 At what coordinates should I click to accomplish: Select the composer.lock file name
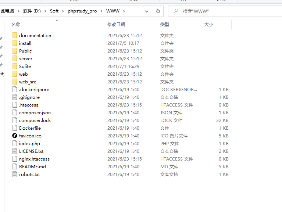tap(35, 121)
